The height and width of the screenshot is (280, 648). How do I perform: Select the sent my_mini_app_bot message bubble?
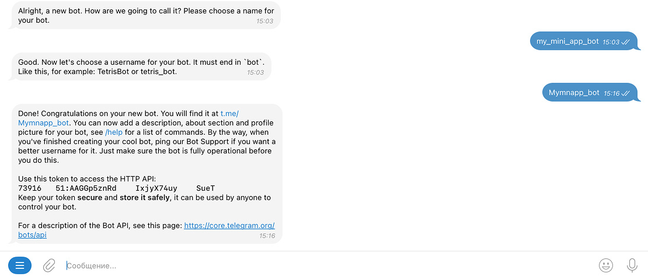pos(567,41)
